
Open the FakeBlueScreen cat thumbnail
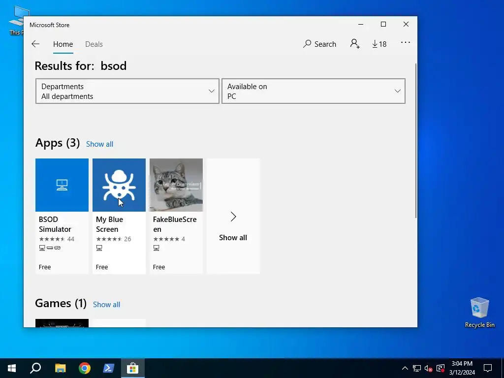click(176, 185)
